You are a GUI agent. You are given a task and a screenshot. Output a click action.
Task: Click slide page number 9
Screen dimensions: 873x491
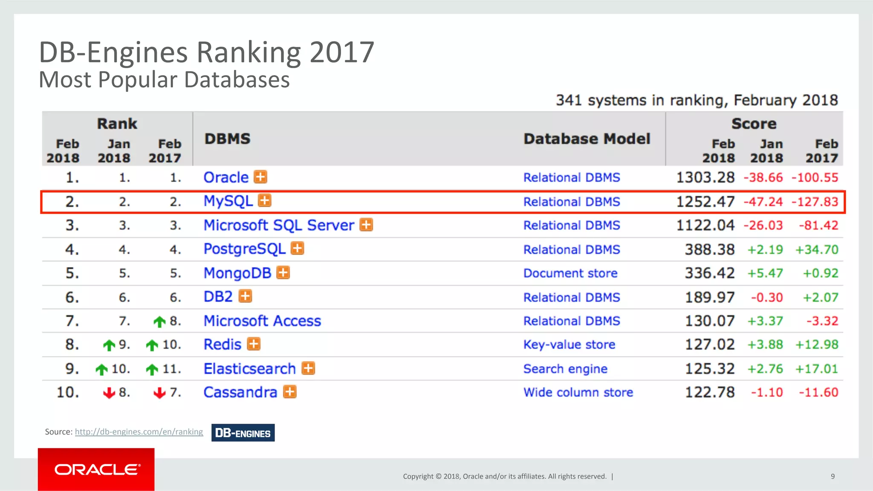click(833, 476)
